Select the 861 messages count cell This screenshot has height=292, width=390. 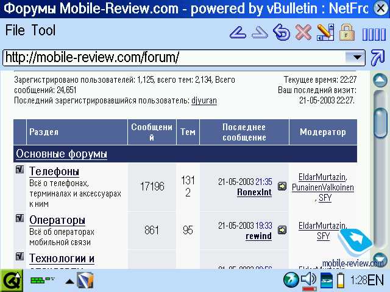point(152,230)
